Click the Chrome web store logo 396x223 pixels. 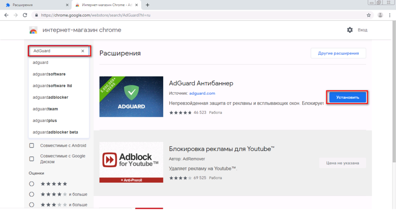(33, 30)
